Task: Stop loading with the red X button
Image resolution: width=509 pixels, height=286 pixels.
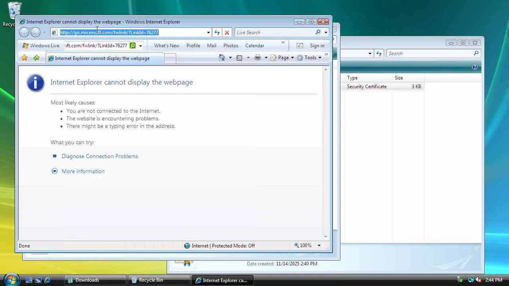Action: coord(227,33)
